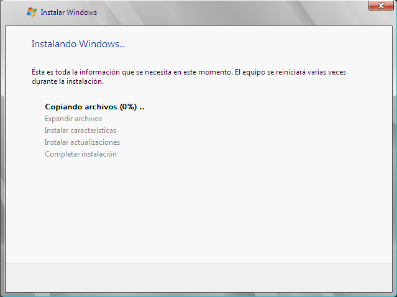
Task: Select the 'Completar instalación' step
Action: click(80, 154)
